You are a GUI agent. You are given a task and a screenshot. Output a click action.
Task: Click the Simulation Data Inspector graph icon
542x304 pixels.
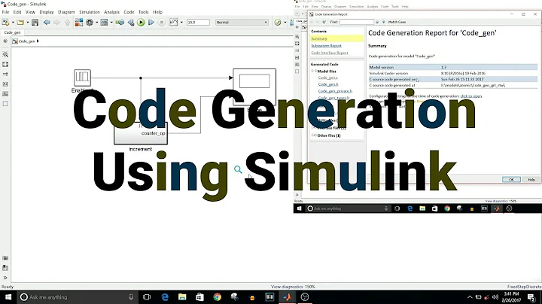pos(174,23)
